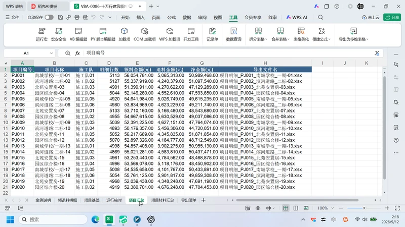Open 加载项 add-ins dialog
Screen dimensions: 405x227
pyautogui.click(x=124, y=34)
